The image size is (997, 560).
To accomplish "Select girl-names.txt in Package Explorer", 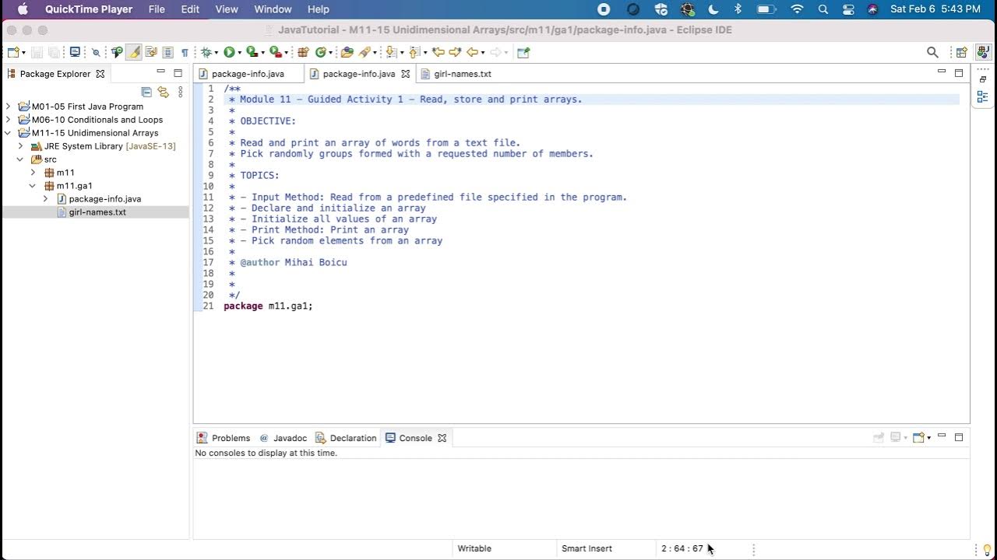I will click(x=97, y=212).
